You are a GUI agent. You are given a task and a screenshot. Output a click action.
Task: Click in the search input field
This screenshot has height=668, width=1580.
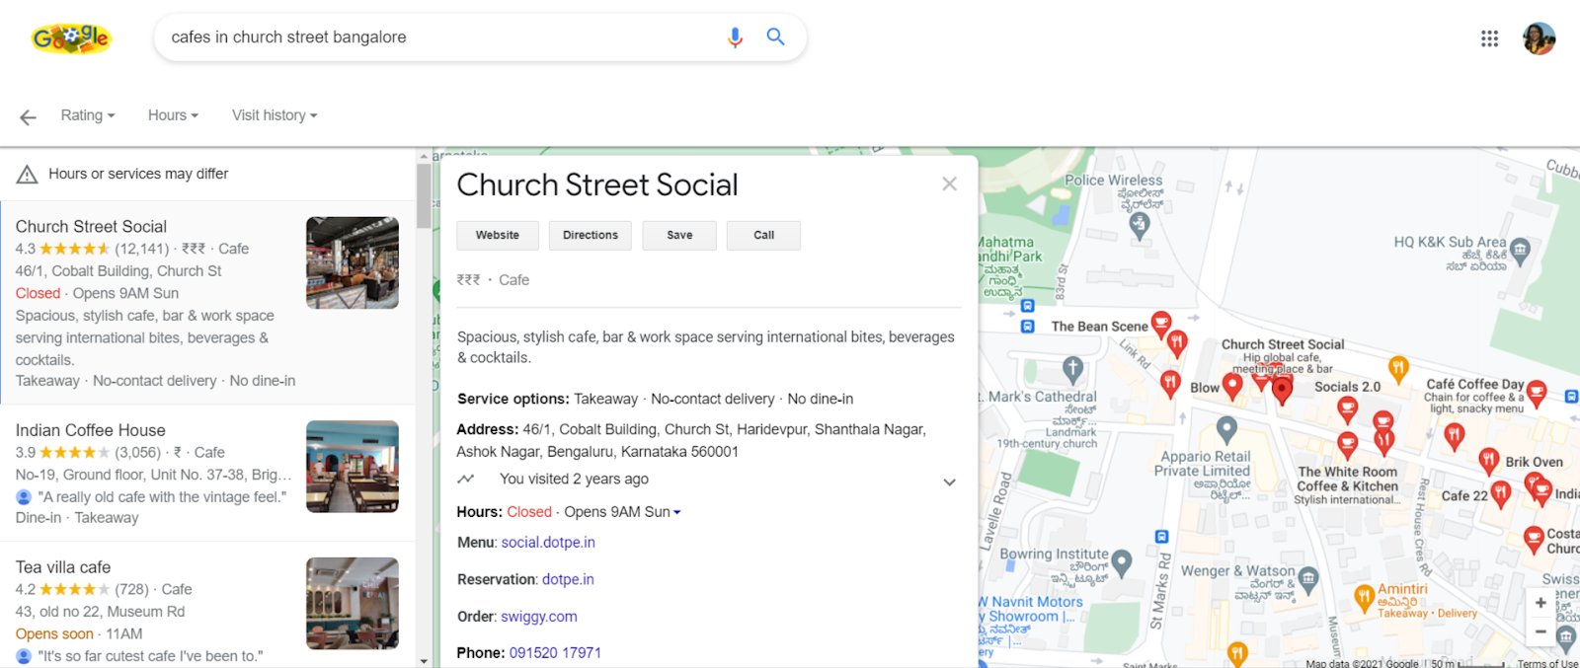439,37
